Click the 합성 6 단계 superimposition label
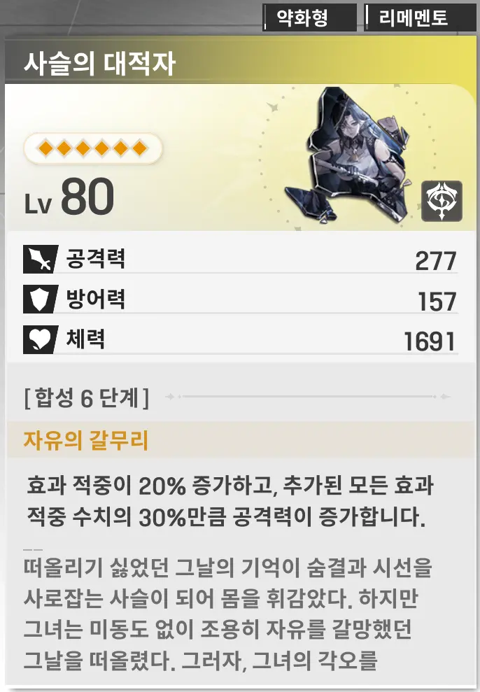 pos(87,397)
